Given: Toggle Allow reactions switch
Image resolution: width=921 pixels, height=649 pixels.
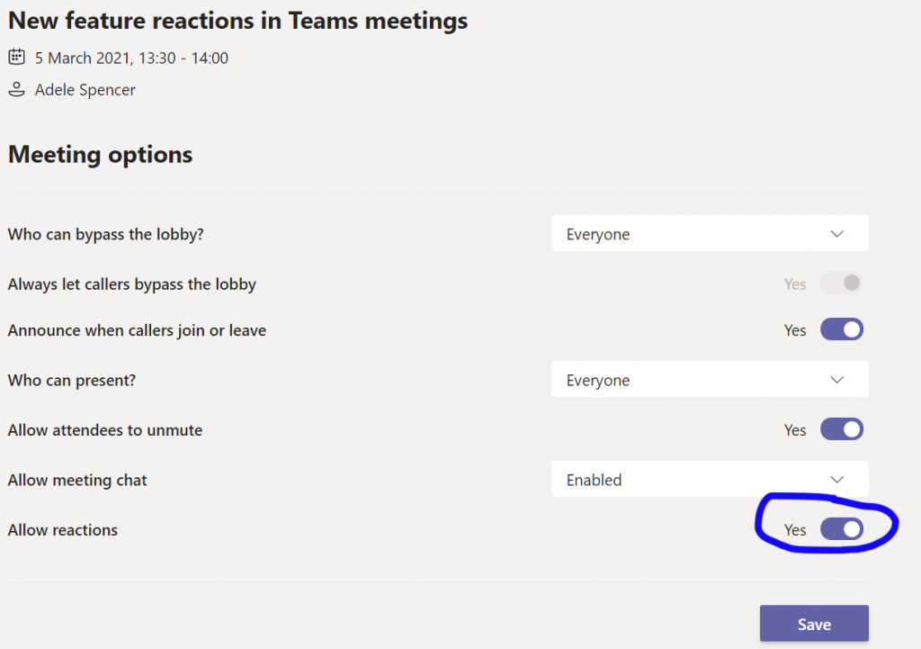Looking at the screenshot, I should pyautogui.click(x=842, y=529).
